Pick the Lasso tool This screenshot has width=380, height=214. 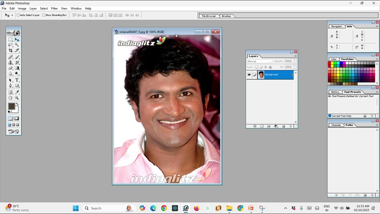click(10, 45)
